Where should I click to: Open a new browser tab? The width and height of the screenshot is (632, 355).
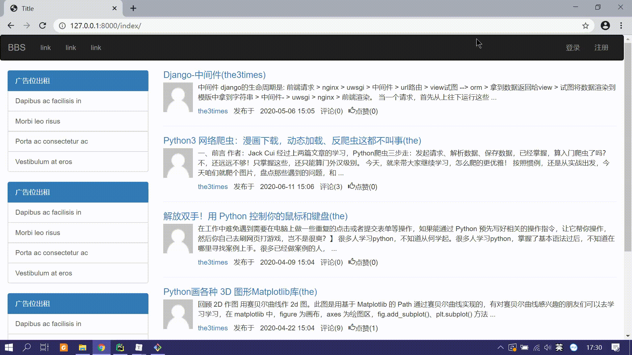133,8
